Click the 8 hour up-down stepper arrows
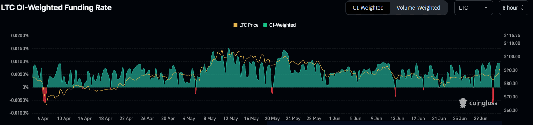The height and width of the screenshot is (125, 533). (x=522, y=8)
